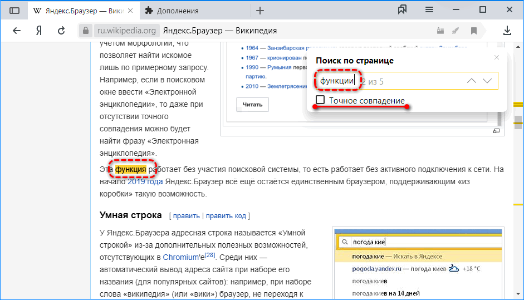Toggle the sidebar panel icon
This screenshot has height=300, width=524.
(14, 11)
